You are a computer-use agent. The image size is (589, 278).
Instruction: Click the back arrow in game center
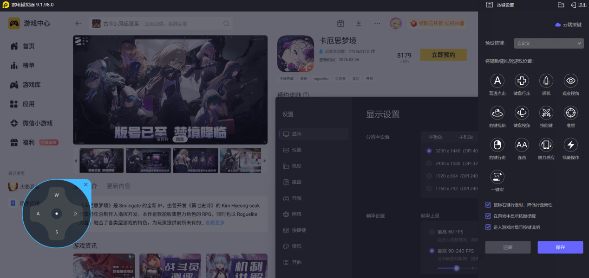click(x=79, y=23)
